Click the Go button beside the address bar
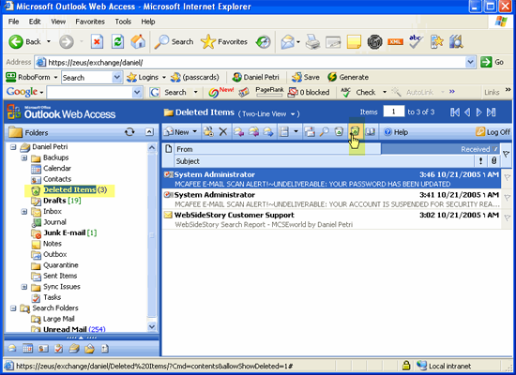 pyautogui.click(x=492, y=62)
